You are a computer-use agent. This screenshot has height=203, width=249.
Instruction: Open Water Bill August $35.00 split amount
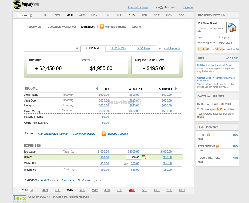click(x=135, y=163)
